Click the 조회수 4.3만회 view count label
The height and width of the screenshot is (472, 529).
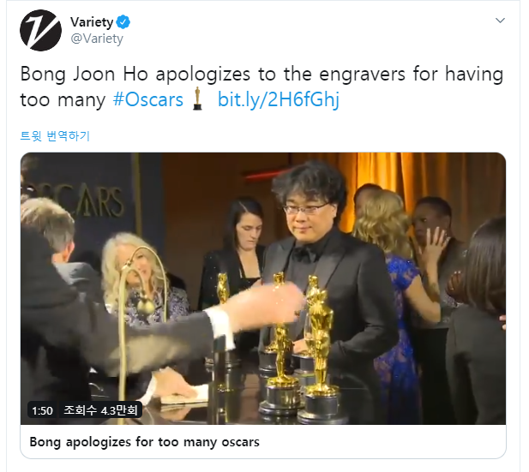pyautogui.click(x=100, y=410)
